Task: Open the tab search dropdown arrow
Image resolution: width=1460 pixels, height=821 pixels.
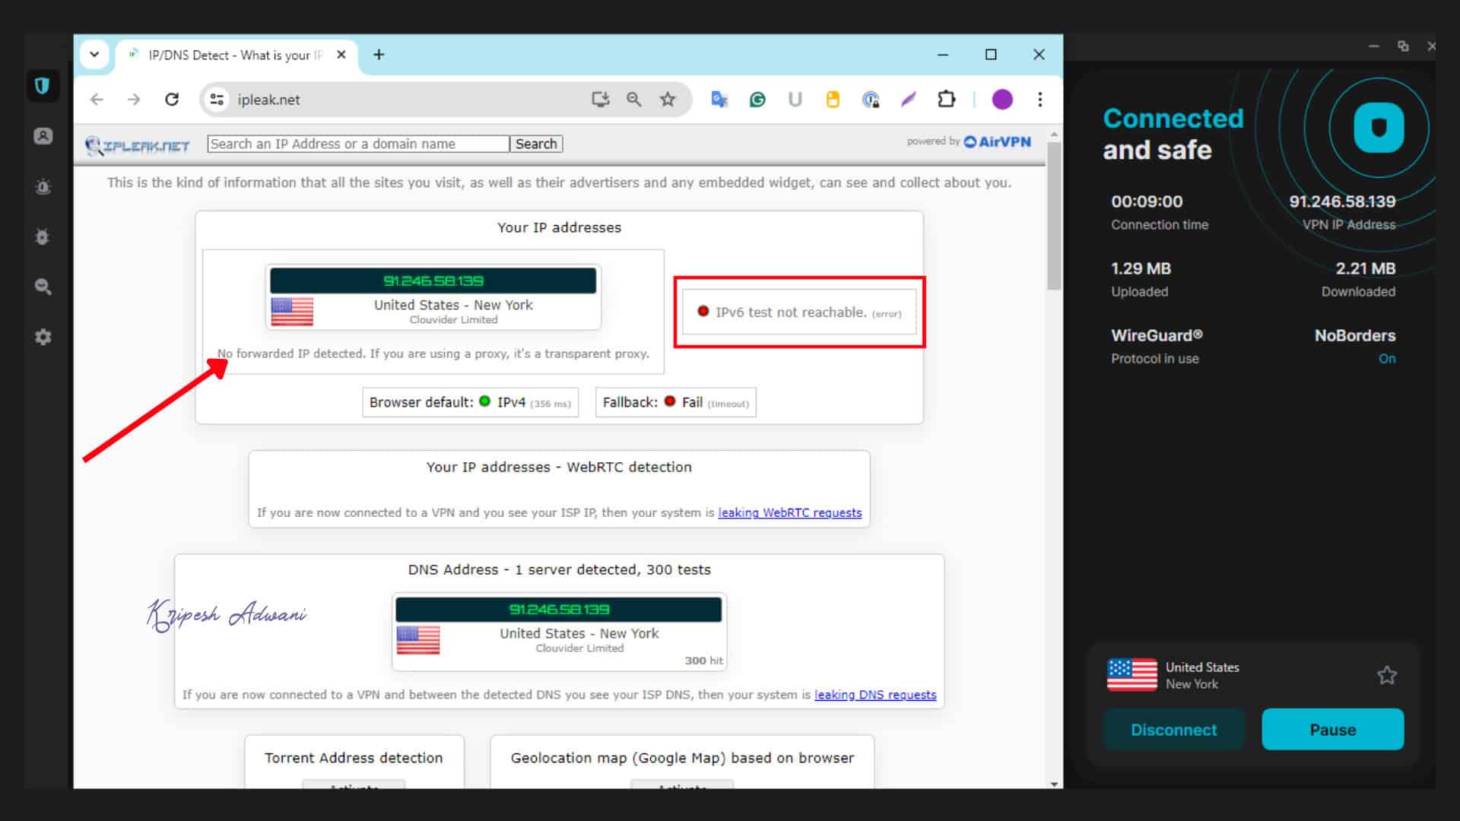Action: tap(94, 55)
